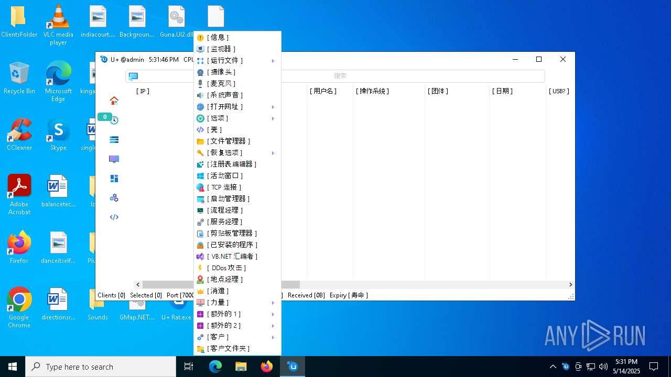This screenshot has height=377, width=671.
Task: Expand [额外的 1] submenu arrow
Action: tap(273, 314)
